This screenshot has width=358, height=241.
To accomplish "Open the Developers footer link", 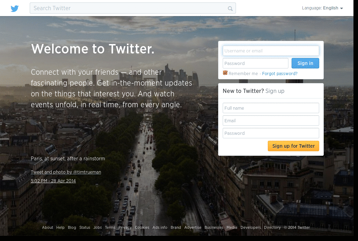I will pos(250,227).
